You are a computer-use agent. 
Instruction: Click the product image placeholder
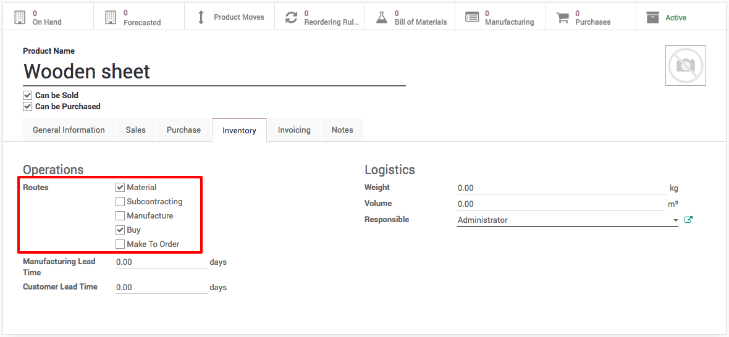[686, 65]
